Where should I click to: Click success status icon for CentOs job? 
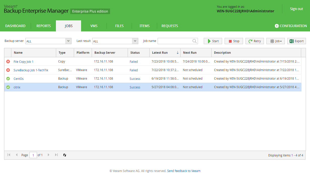8,79
